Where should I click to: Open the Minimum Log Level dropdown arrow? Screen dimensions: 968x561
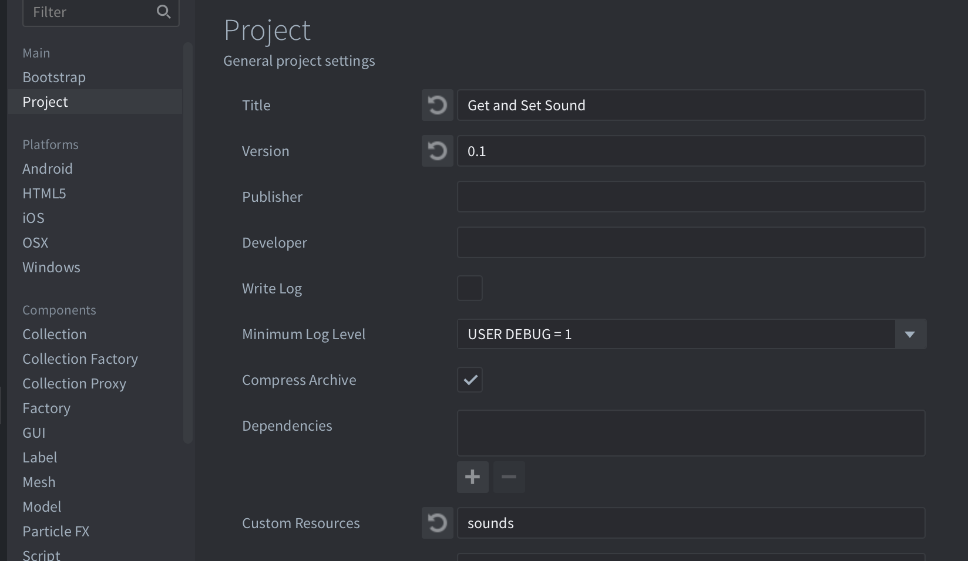[x=910, y=334]
